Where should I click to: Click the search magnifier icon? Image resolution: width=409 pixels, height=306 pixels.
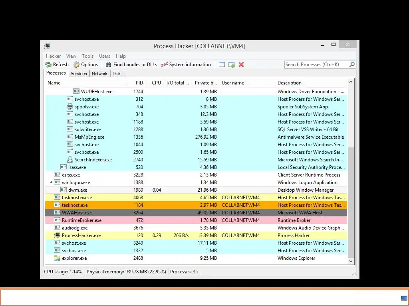pos(352,64)
